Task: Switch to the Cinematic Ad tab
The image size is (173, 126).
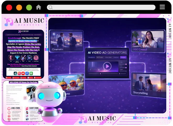Action: tap(91, 57)
